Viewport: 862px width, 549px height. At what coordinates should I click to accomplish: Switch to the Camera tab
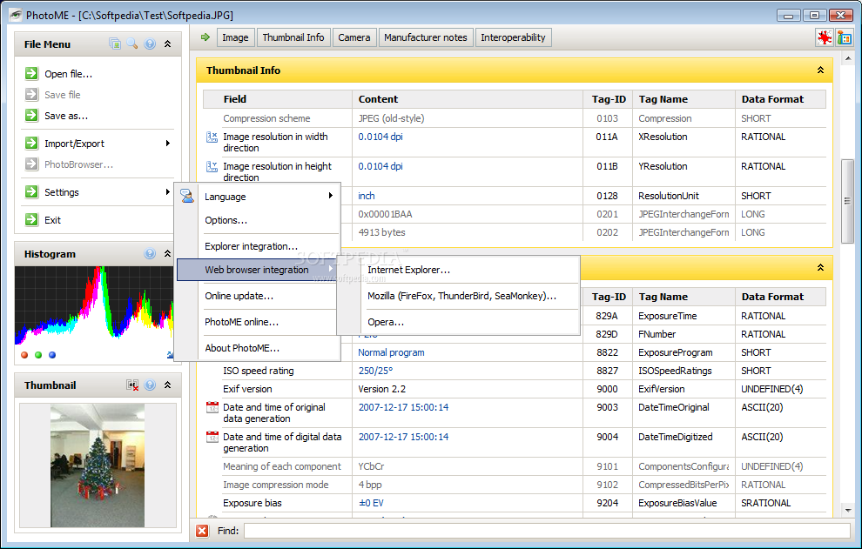pyautogui.click(x=354, y=37)
